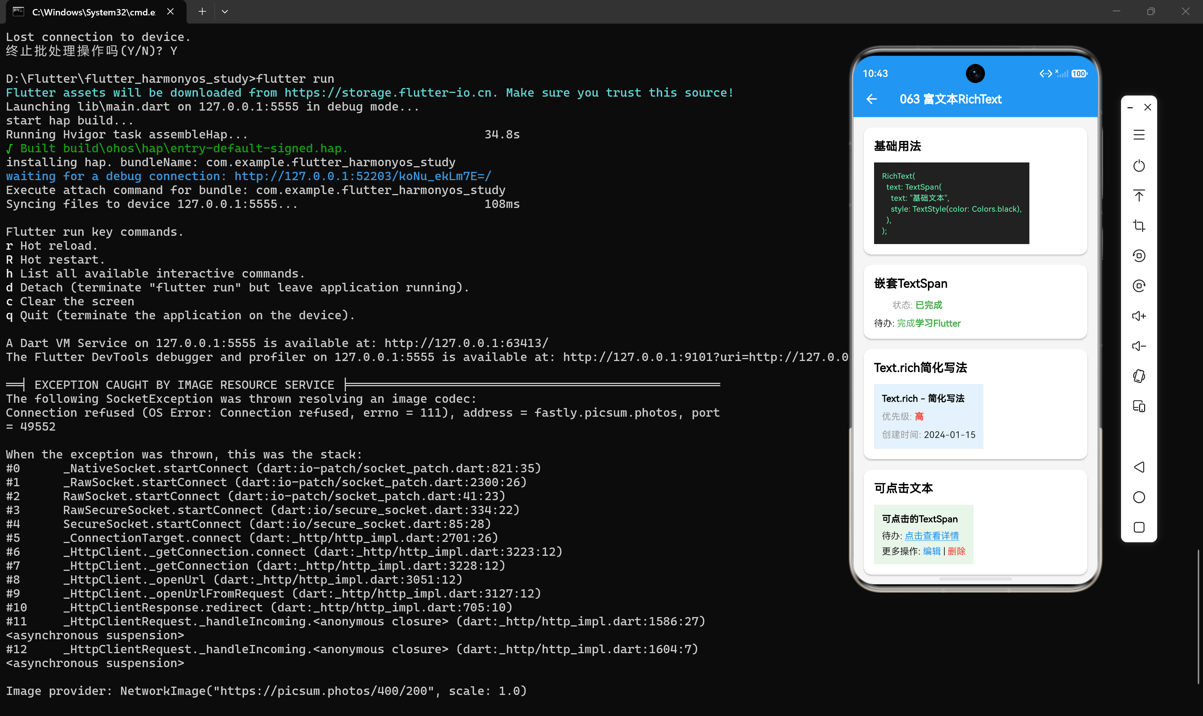Image resolution: width=1203 pixels, height=716 pixels.
Task: Click the "h List all available interactive commands" line
Action: click(x=155, y=273)
